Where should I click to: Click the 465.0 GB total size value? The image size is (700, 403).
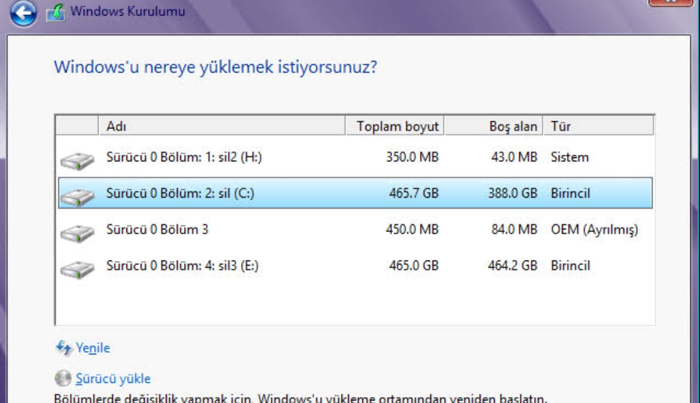[x=414, y=266]
